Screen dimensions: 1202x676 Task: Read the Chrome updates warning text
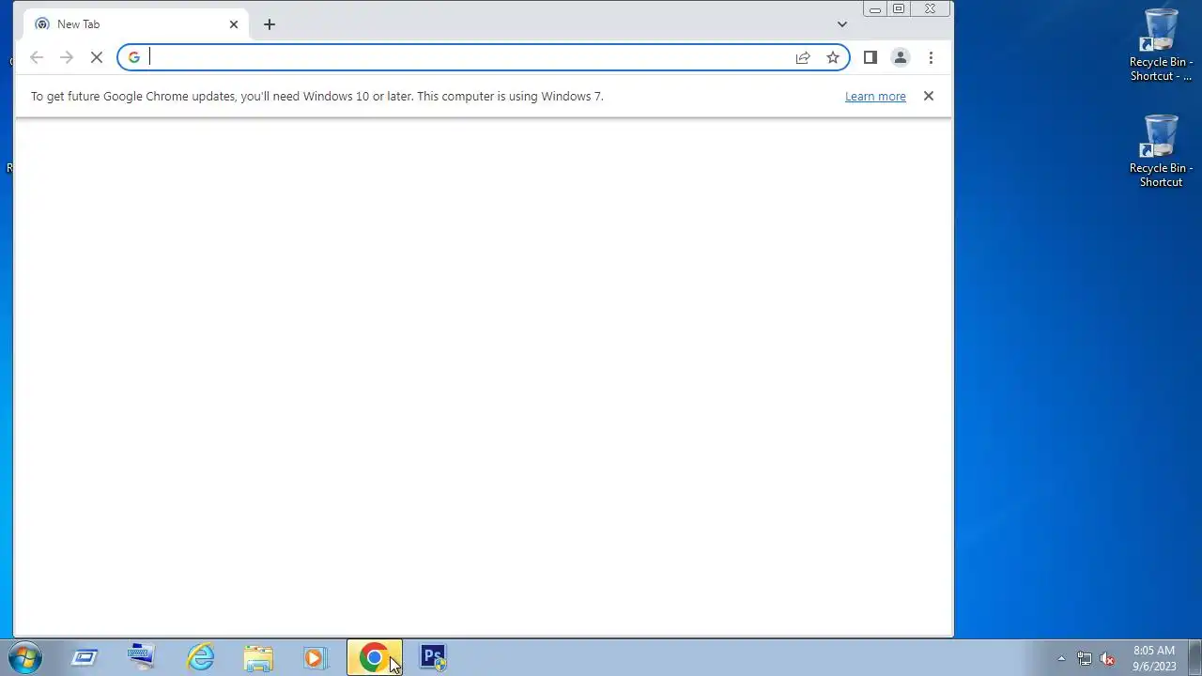pos(316,96)
